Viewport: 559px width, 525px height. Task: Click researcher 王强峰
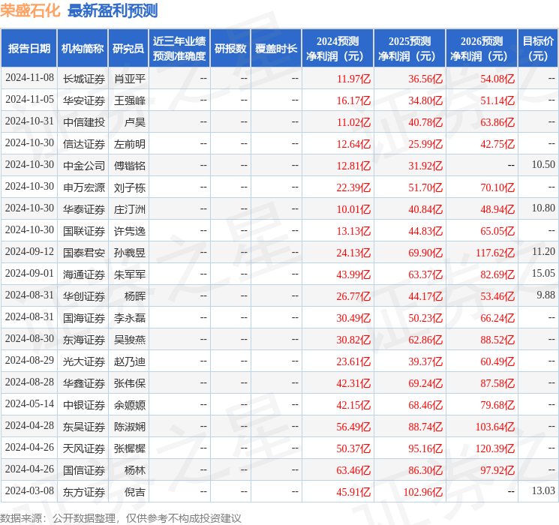click(x=130, y=100)
